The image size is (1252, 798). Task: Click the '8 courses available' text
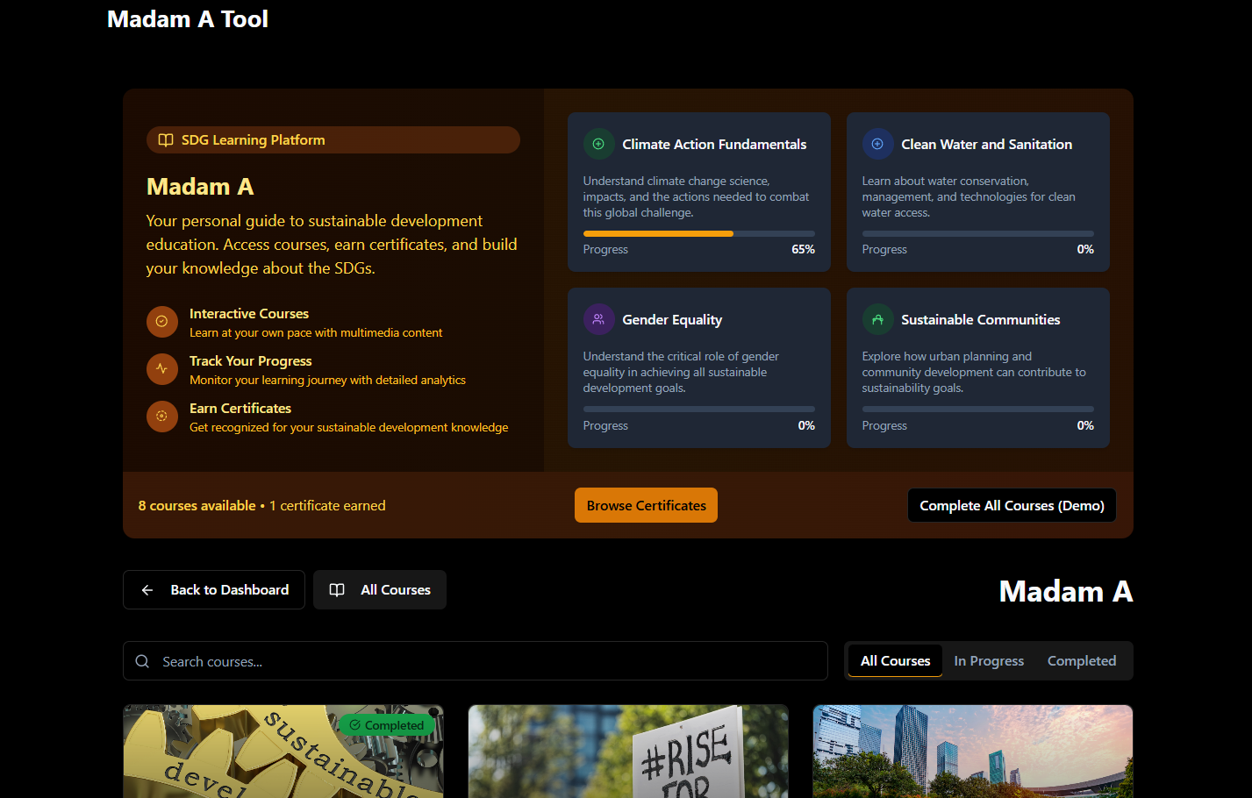click(x=197, y=505)
